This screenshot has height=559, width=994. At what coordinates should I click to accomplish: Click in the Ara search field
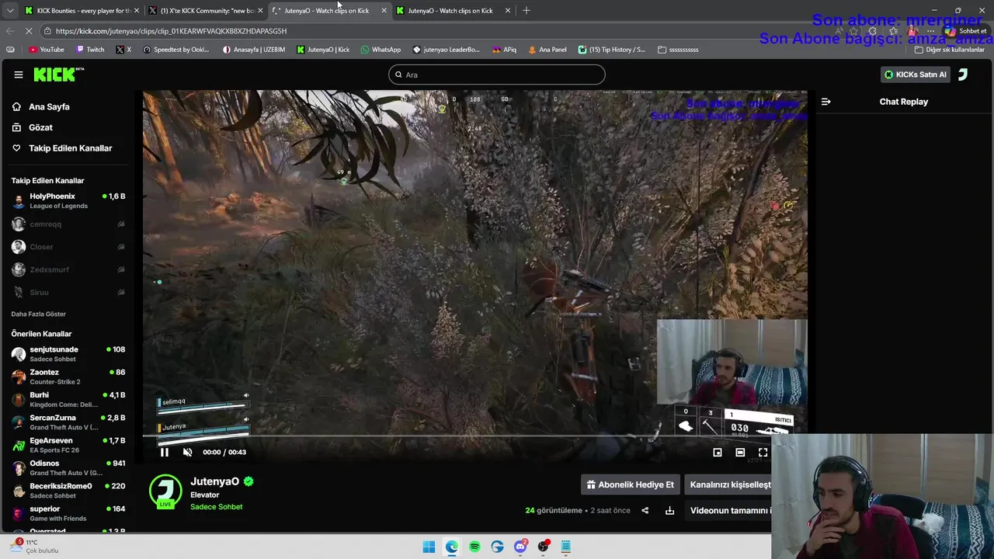(497, 75)
